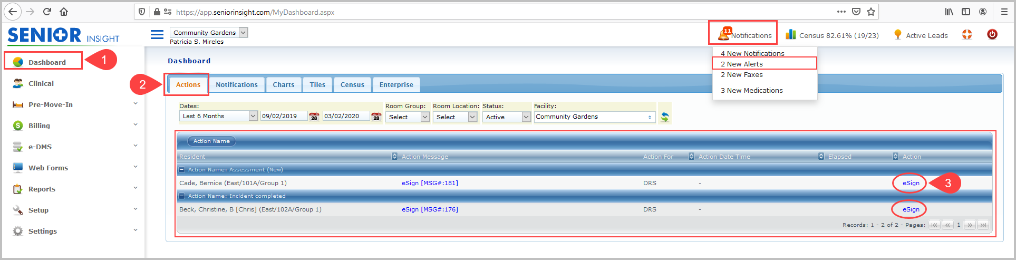Open the Pocket save icon in address bar

(856, 12)
